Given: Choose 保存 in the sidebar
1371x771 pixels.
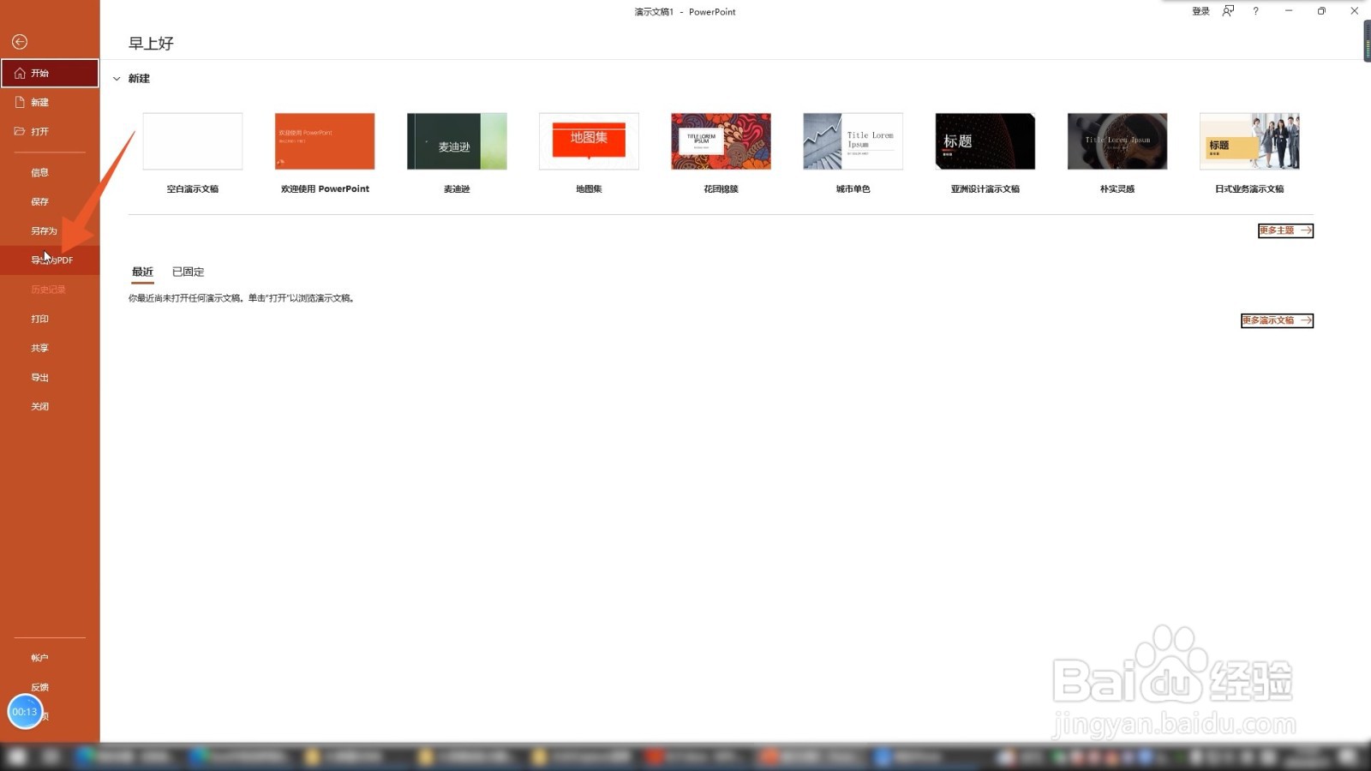Looking at the screenshot, I should [50, 201].
